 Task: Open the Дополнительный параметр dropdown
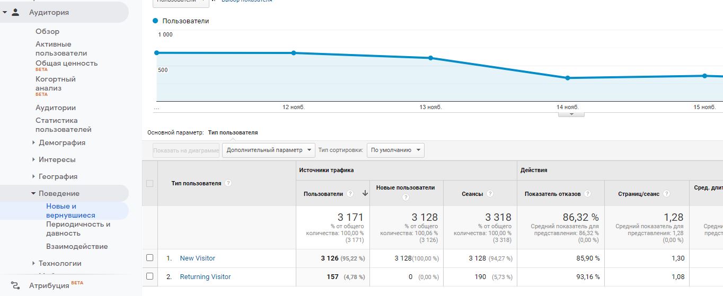tap(269, 150)
